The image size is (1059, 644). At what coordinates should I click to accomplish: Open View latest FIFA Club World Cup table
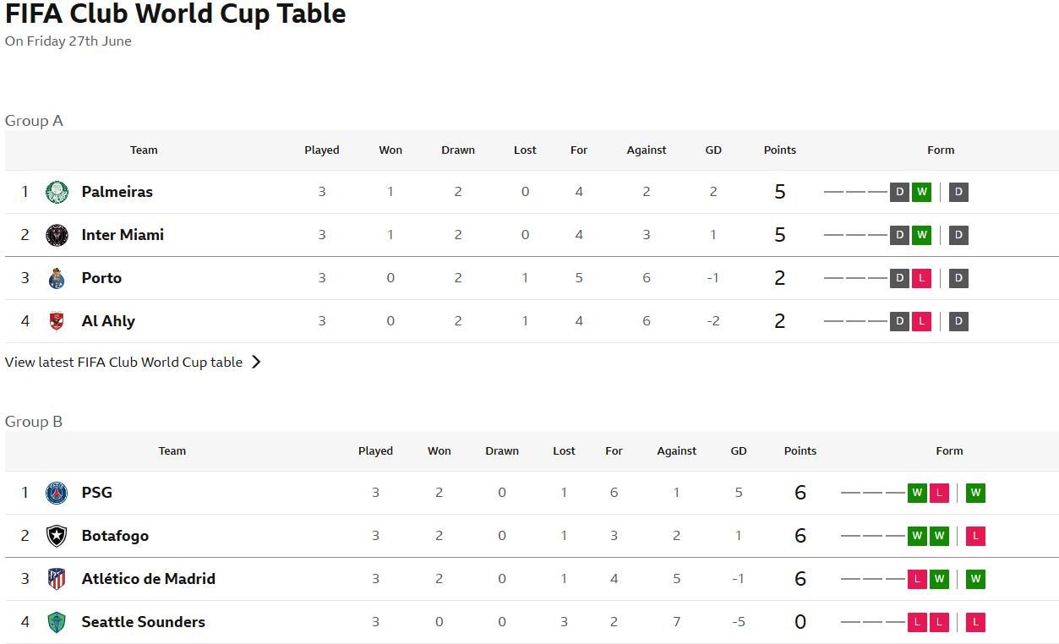click(x=123, y=362)
